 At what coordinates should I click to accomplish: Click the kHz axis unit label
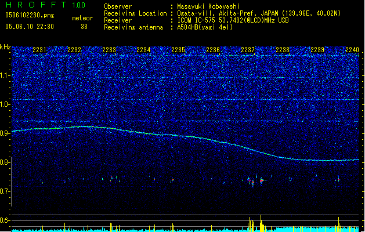tap(5, 47)
